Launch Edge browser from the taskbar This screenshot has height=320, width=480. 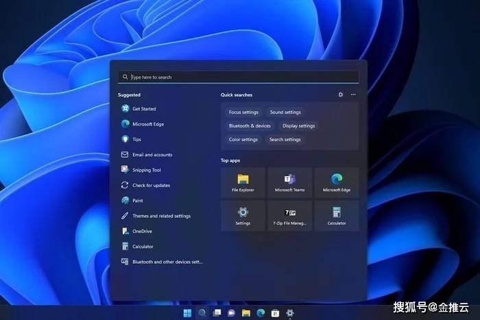click(261, 312)
